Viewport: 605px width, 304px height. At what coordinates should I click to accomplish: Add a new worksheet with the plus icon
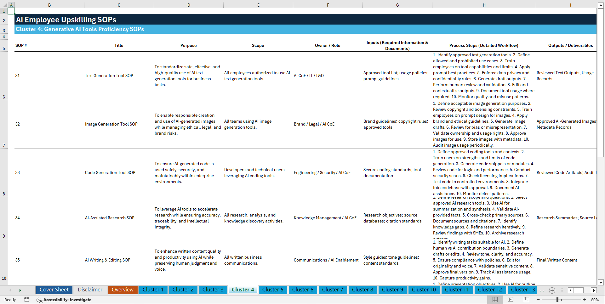552,290
